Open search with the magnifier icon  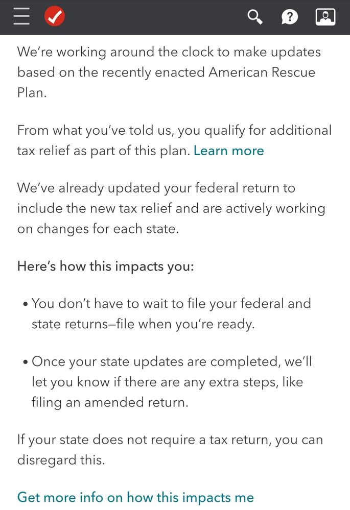click(x=255, y=17)
